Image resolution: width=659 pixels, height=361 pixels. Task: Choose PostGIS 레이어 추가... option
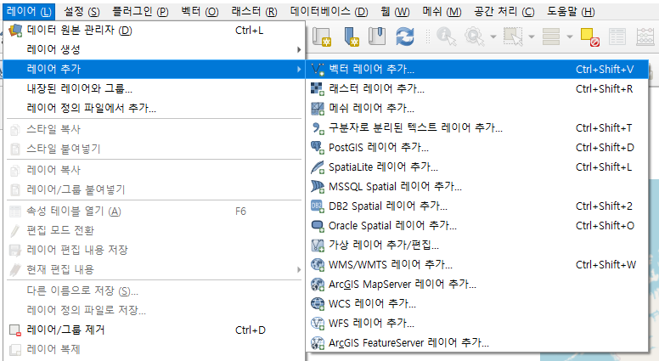(477, 147)
